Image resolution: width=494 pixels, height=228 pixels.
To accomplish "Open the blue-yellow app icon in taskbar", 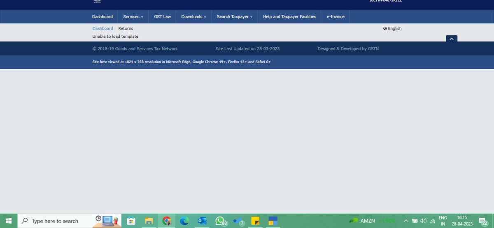I will tap(273, 221).
